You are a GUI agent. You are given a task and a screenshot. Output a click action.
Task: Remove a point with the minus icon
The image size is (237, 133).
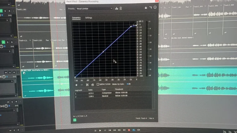(x=82, y=85)
